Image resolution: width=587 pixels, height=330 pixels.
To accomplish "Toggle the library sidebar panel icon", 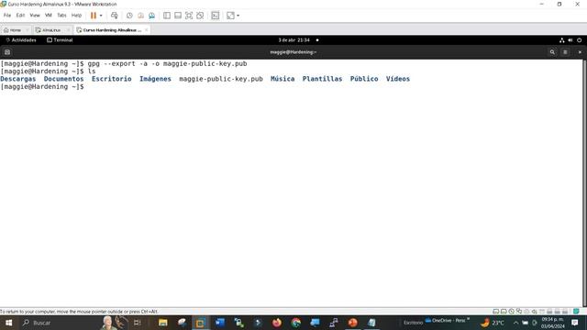I will [x=167, y=16].
